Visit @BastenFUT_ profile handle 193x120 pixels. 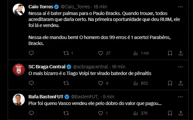tap(85, 97)
